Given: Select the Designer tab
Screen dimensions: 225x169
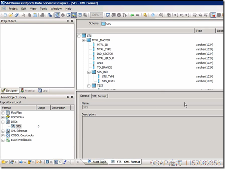Looking at the screenshot, I should 10,91.
